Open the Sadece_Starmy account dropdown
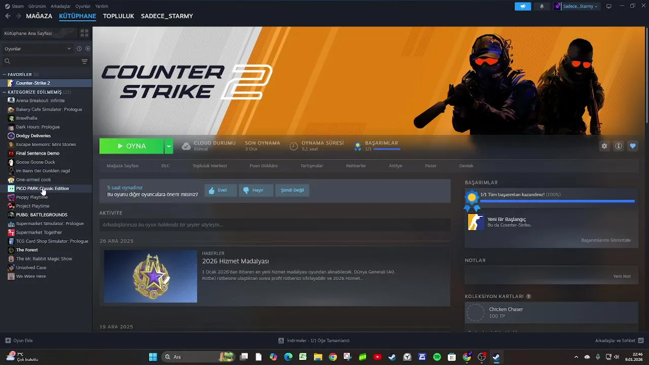The width and height of the screenshot is (649, 365). (x=576, y=6)
